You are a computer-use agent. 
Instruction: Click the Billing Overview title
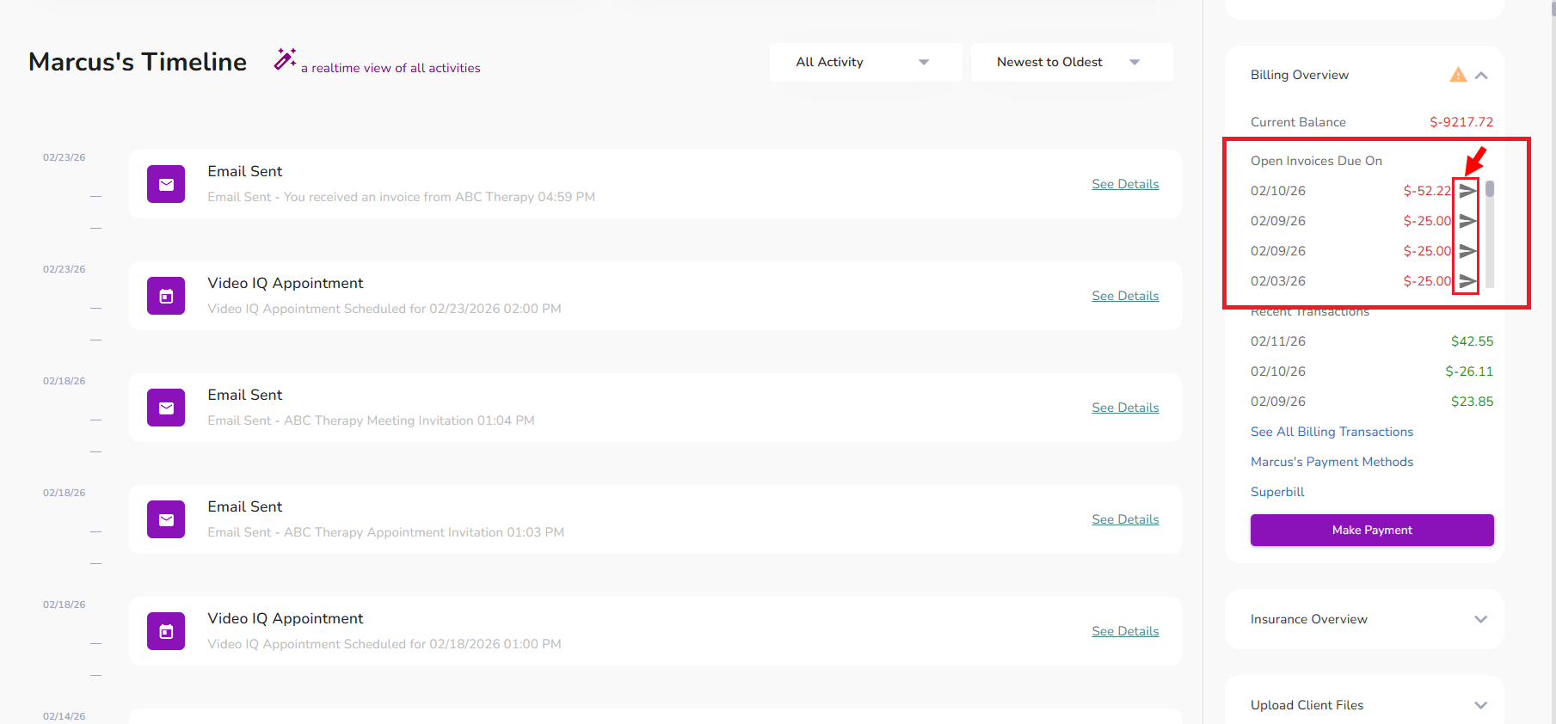[1300, 75]
